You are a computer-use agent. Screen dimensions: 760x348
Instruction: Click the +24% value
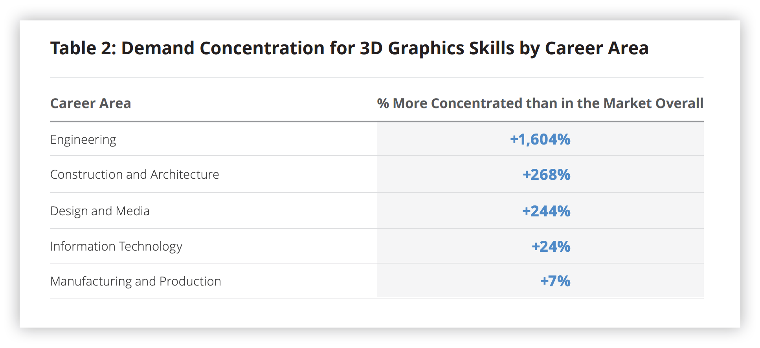pyautogui.click(x=551, y=247)
